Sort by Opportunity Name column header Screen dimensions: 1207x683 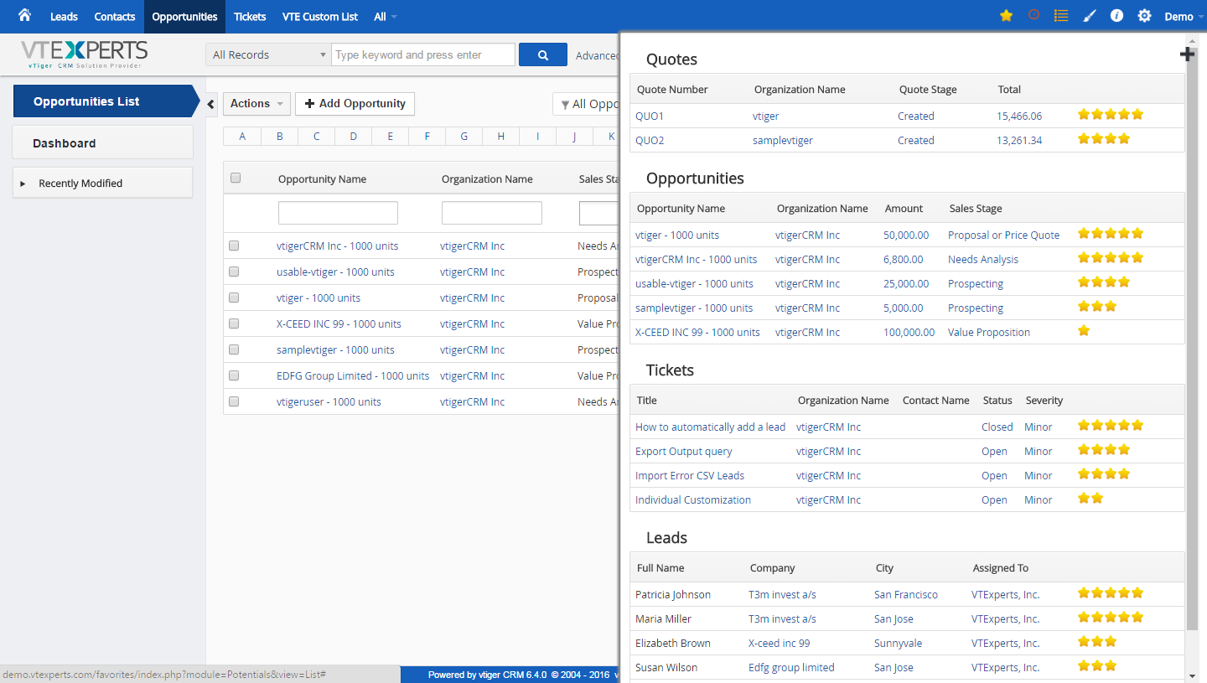click(322, 179)
